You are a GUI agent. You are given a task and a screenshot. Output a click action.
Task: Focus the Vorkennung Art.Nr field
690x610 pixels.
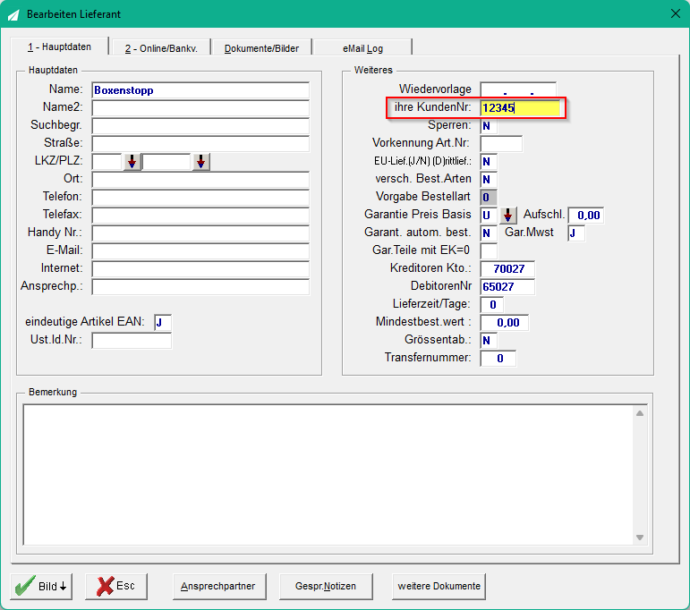coord(501,144)
